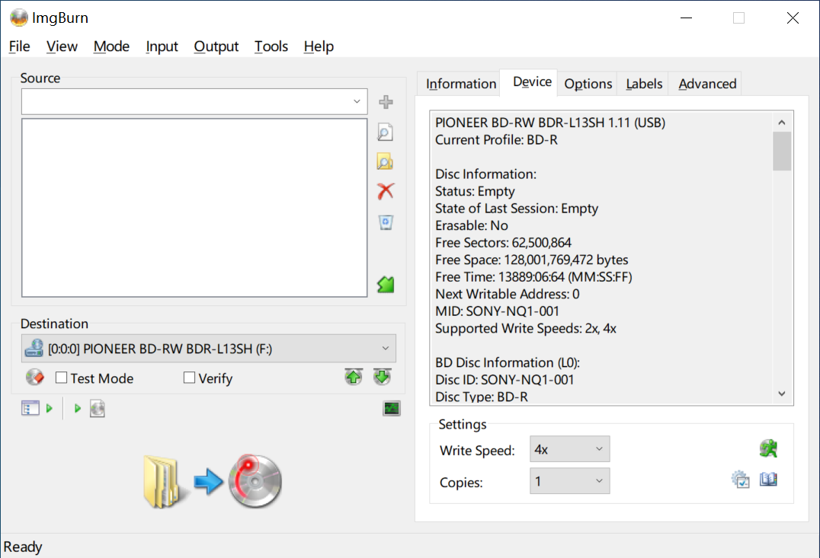
Task: Click the recycle bin clear-all icon
Action: click(x=386, y=222)
